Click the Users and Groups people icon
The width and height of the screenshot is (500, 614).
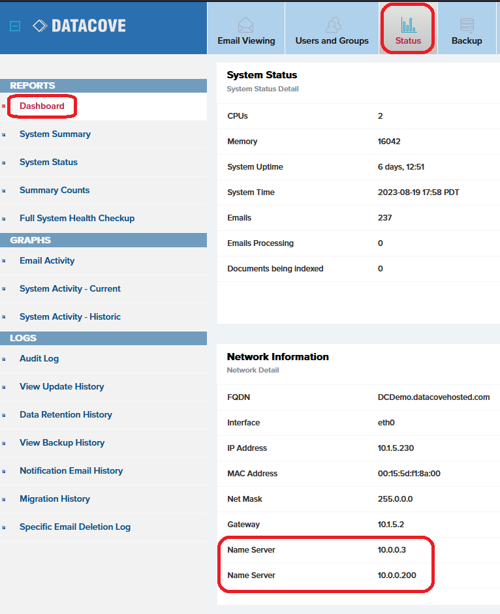tap(333, 25)
